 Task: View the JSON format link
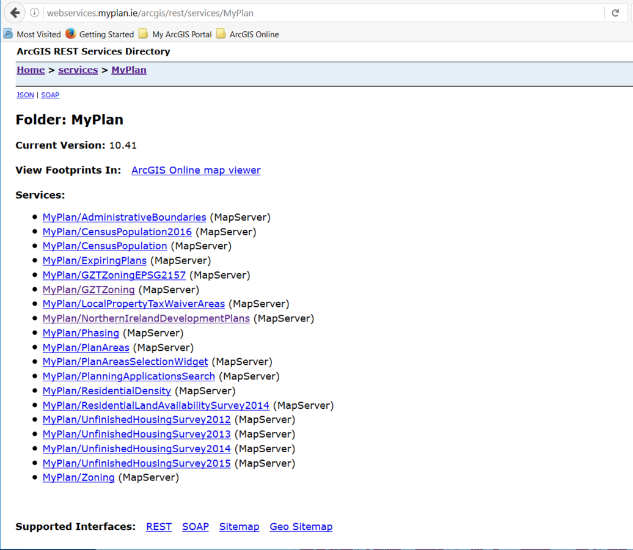pyautogui.click(x=25, y=95)
